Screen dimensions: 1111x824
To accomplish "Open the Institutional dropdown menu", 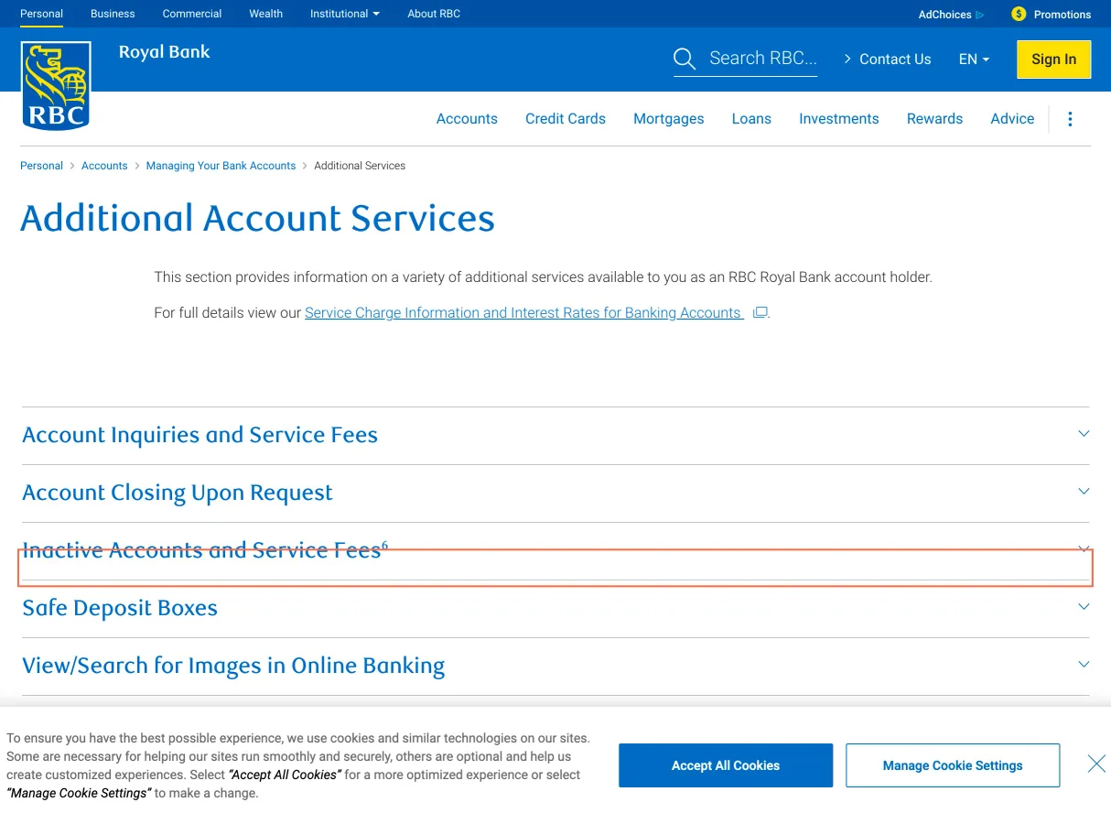I will pos(345,14).
